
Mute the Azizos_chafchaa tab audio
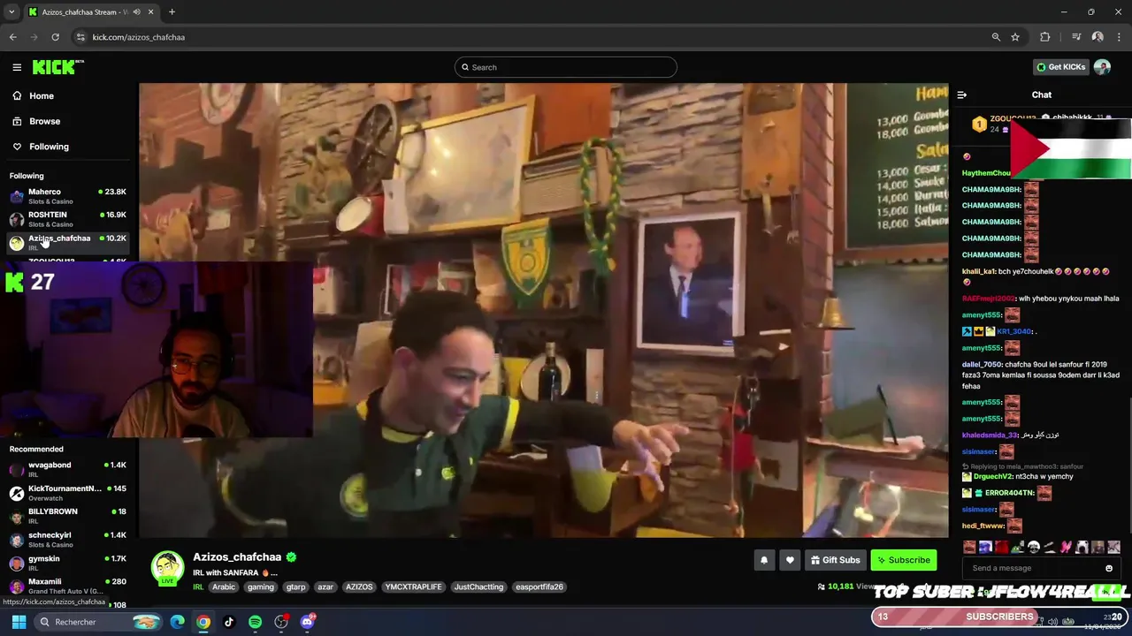[136, 12]
